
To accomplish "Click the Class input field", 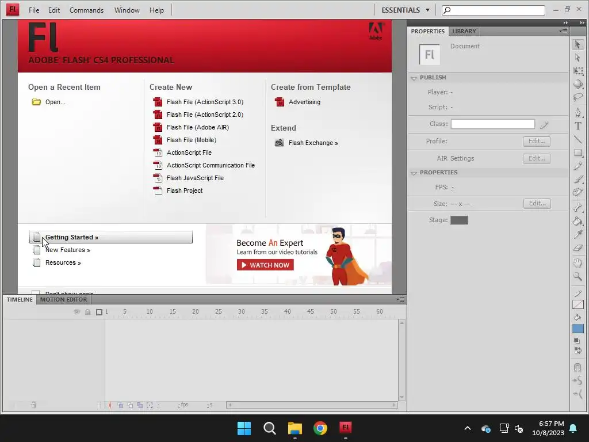I will (492, 124).
